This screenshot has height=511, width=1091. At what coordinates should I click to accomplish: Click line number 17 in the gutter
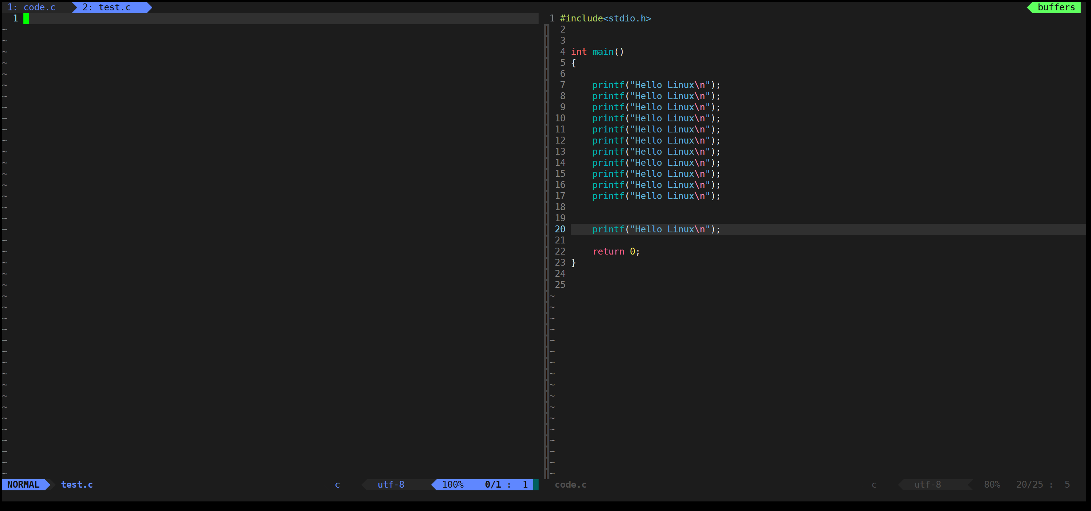click(560, 196)
